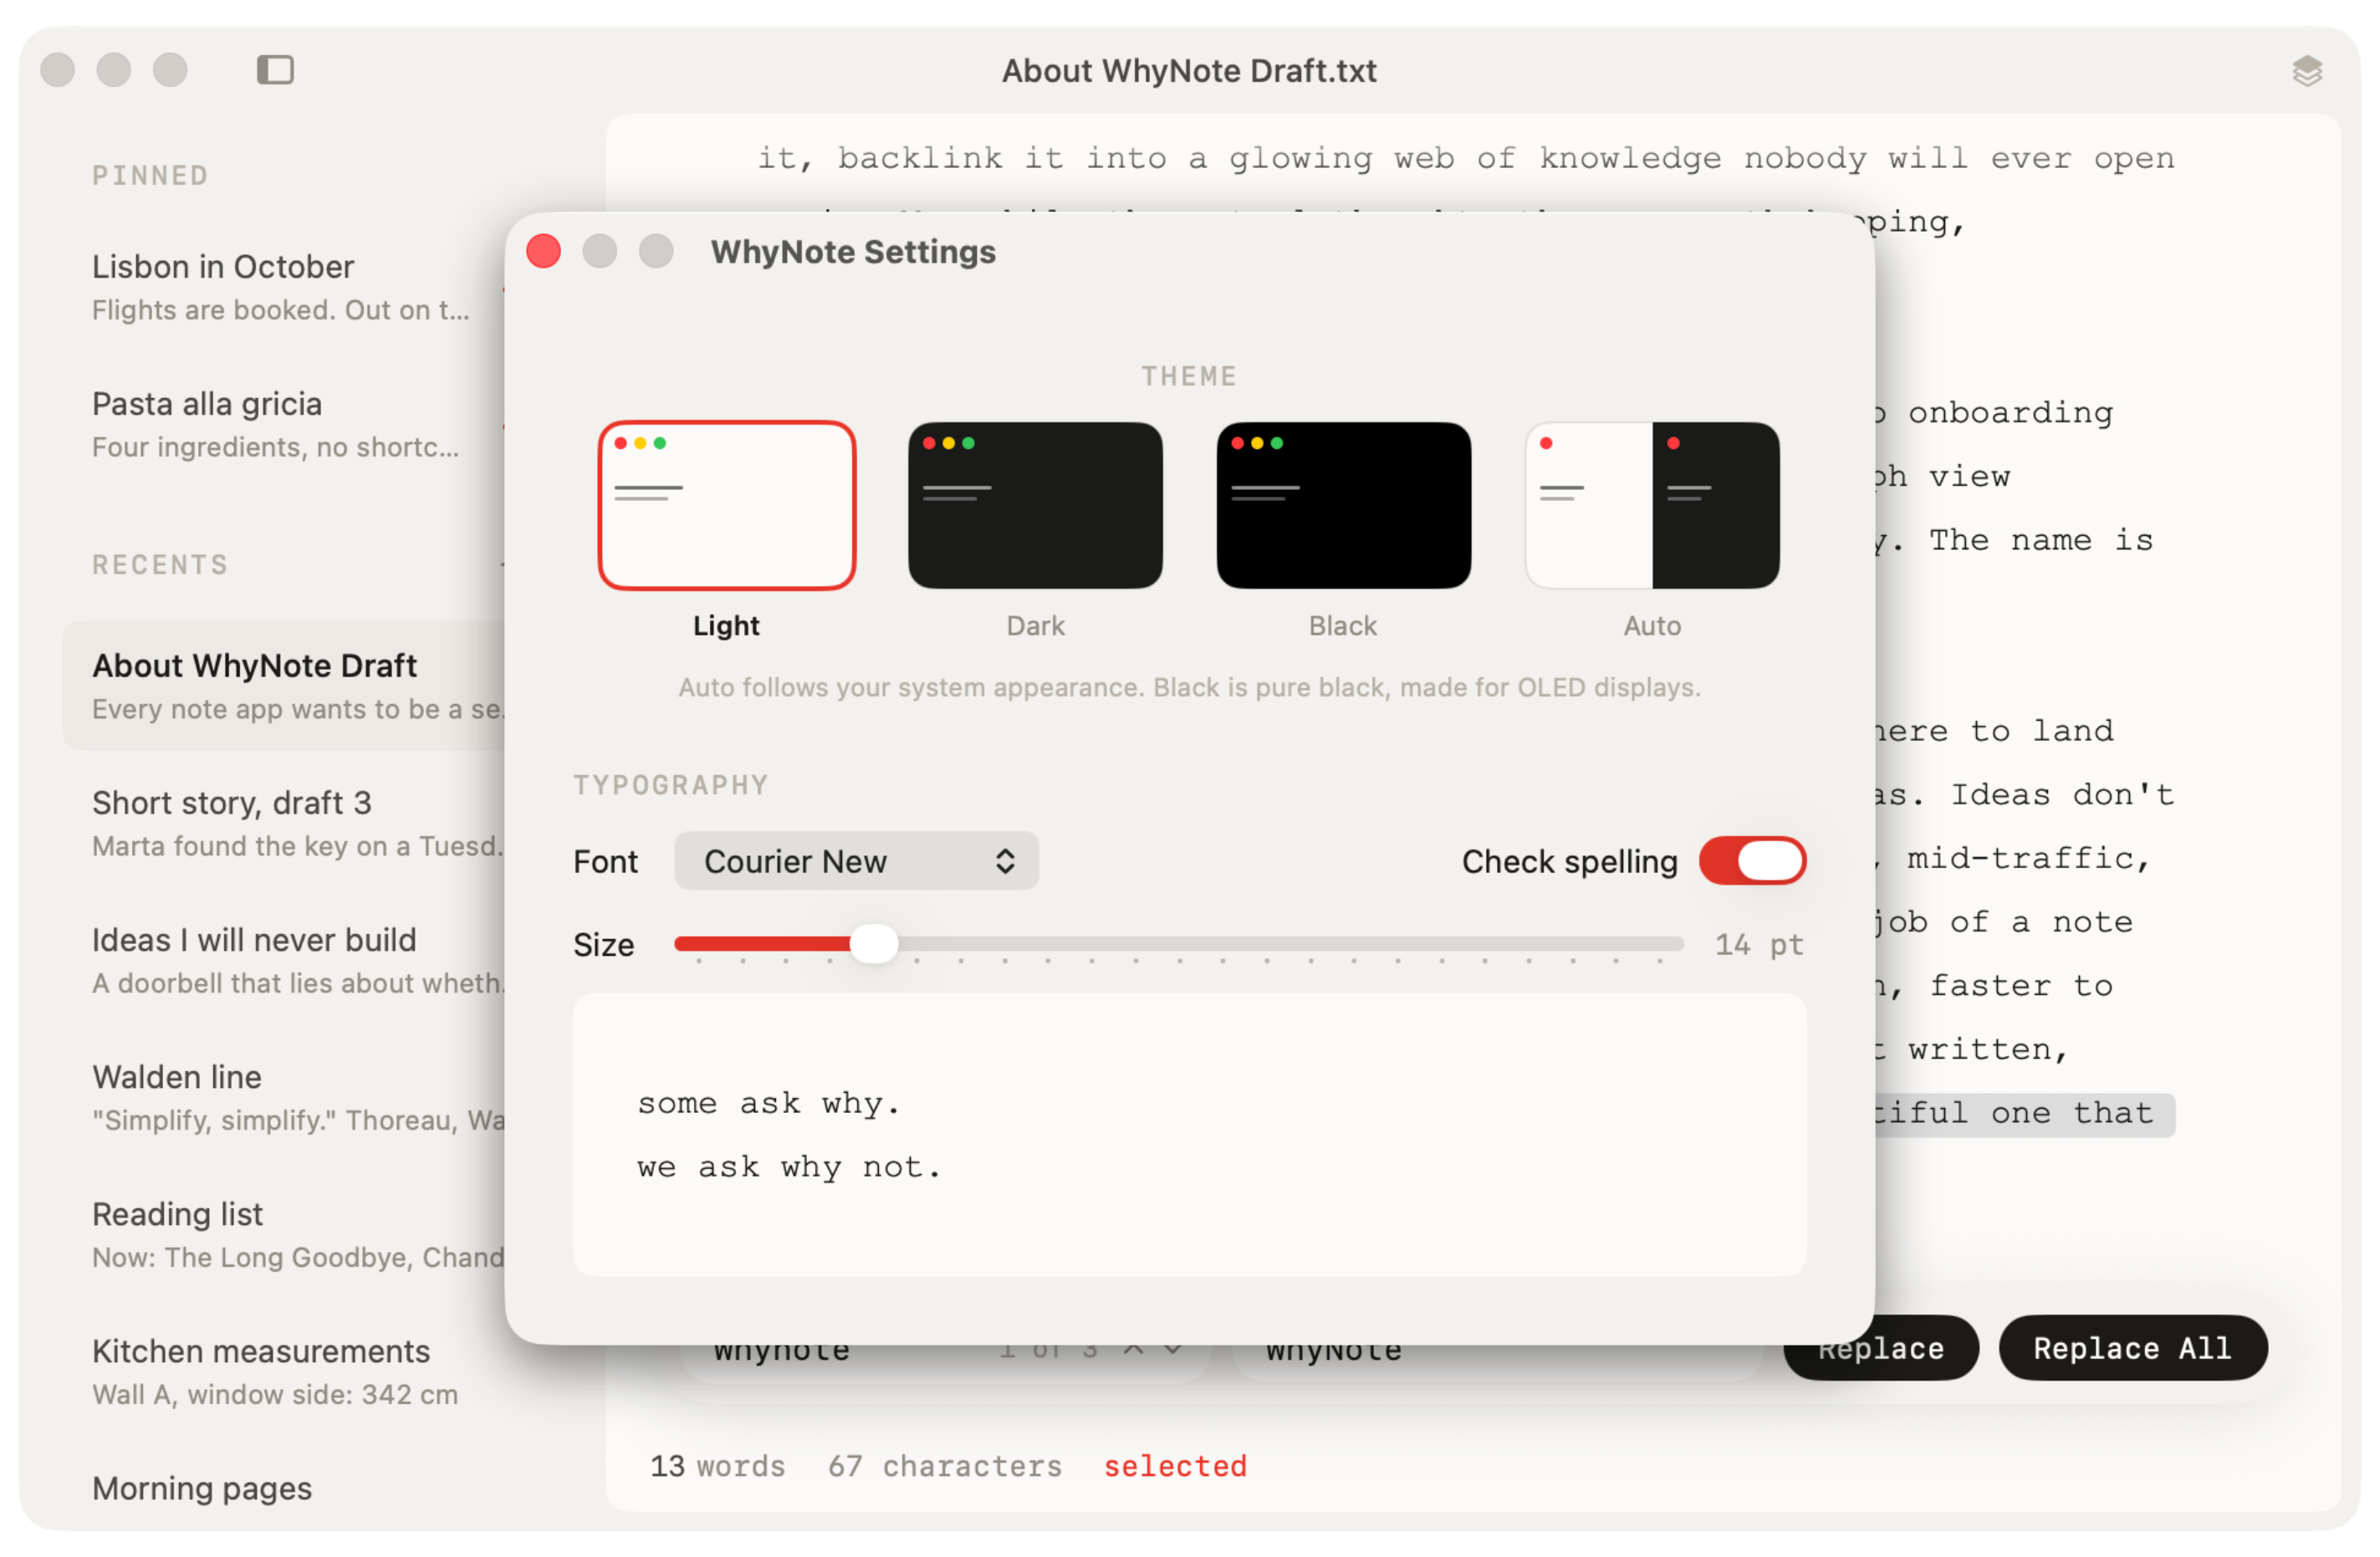Open Ideas I will never build note
2380x1557 pixels.
coord(285,960)
